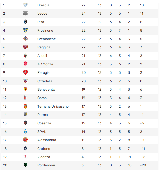Click the Benevento yellow-red crest

25,89
